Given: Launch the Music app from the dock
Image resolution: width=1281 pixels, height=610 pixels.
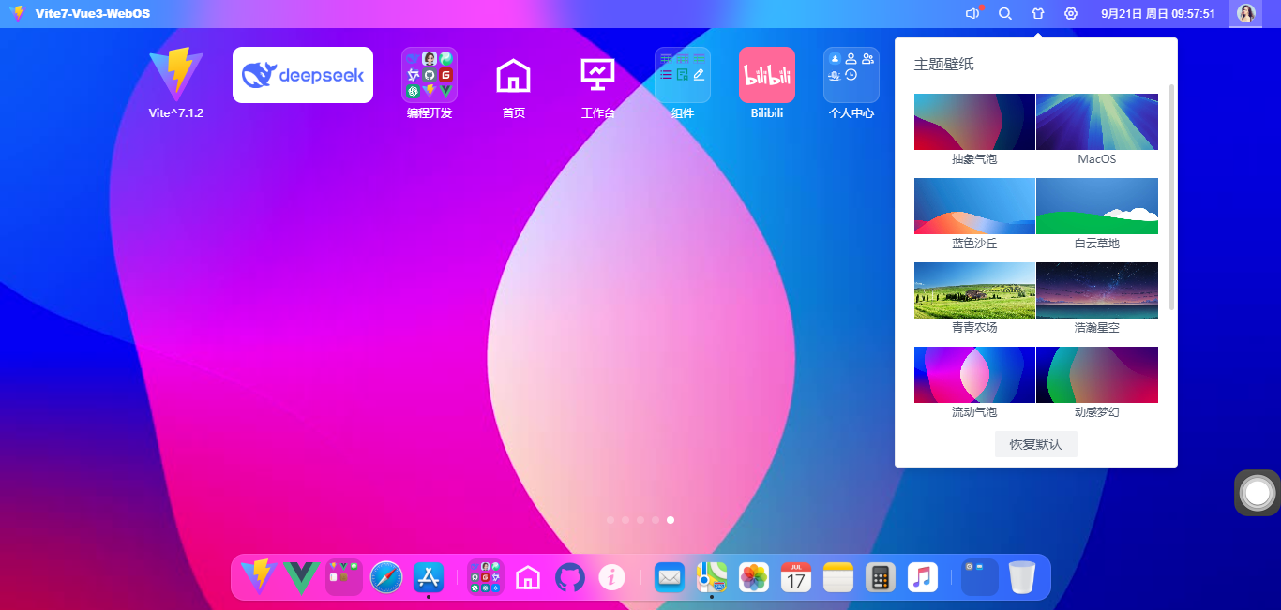Looking at the screenshot, I should click(x=923, y=577).
